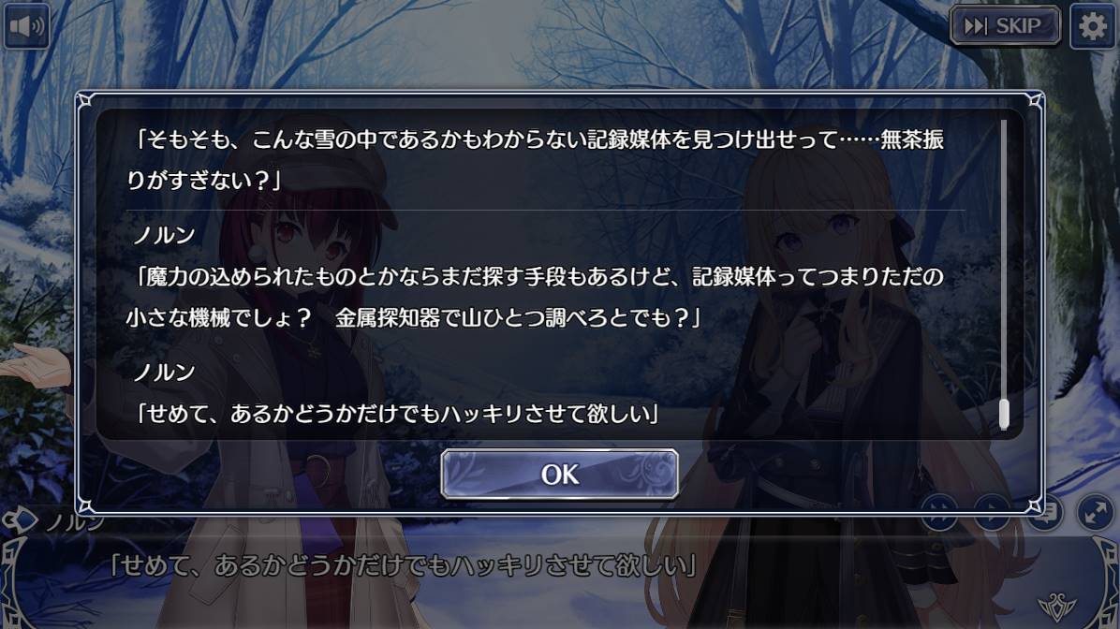
Task: Toggle auto-play single-arrow circle icon
Action: click(x=992, y=512)
